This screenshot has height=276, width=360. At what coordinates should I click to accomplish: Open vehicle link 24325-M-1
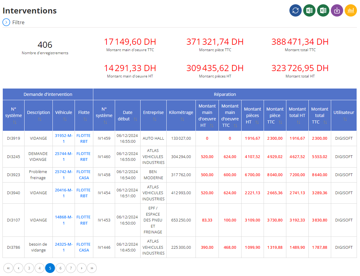point(64,247)
